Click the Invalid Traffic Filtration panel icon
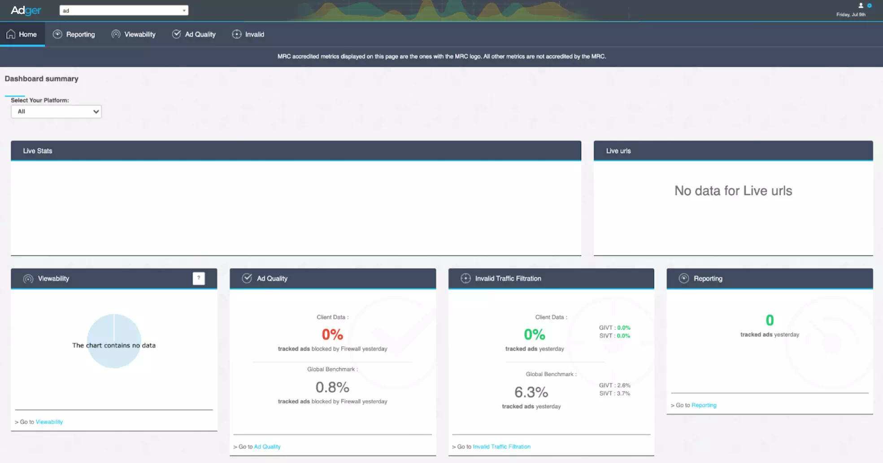Viewport: 883px width, 463px height. (x=465, y=278)
